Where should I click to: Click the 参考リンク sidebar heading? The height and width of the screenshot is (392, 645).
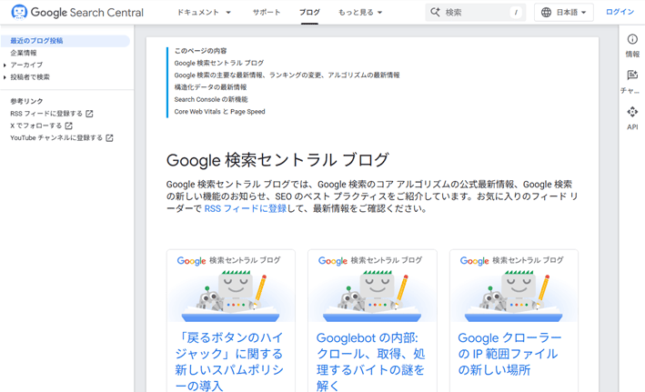coord(26,101)
